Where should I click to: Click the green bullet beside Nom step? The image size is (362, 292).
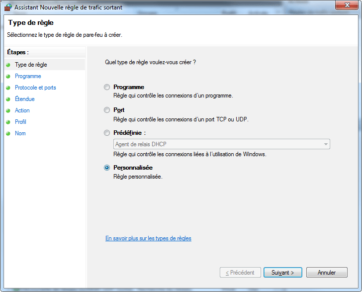[8, 133]
